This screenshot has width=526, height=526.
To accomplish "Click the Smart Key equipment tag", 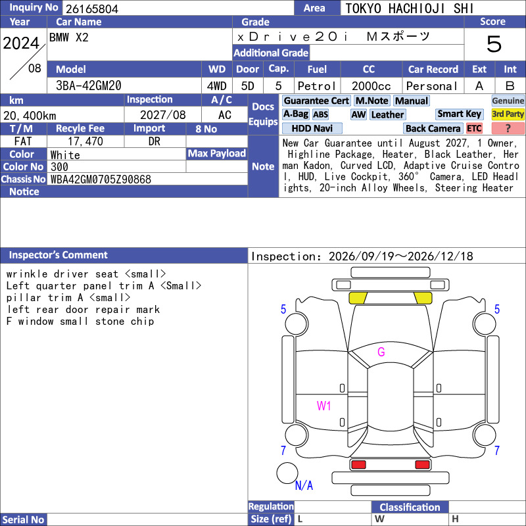I will [x=459, y=114].
